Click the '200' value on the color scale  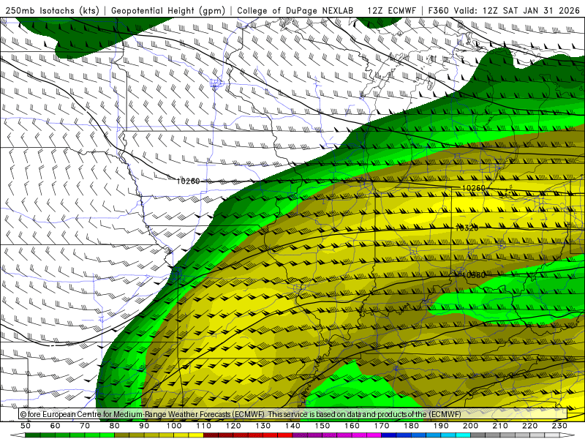tap(471, 426)
